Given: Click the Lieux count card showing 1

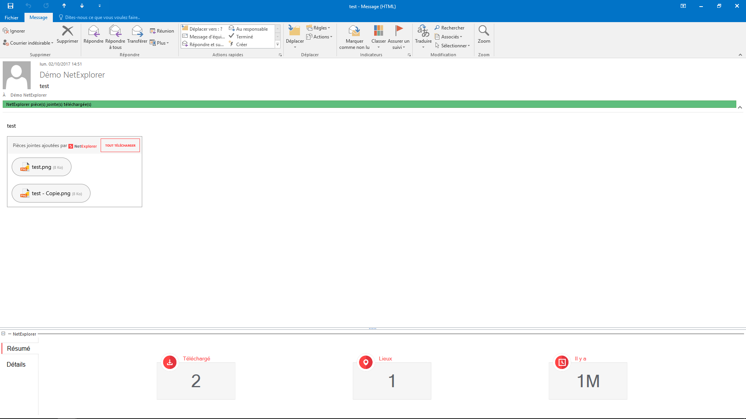Looking at the screenshot, I should [x=392, y=381].
